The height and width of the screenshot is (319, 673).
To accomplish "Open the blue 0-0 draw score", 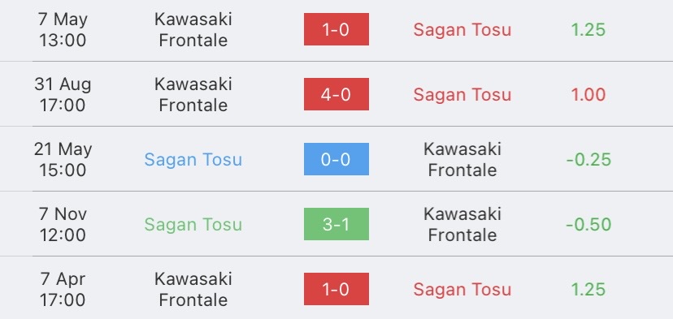I will (336, 159).
